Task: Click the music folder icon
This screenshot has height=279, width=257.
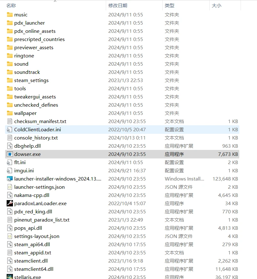Action: [x=9, y=15]
